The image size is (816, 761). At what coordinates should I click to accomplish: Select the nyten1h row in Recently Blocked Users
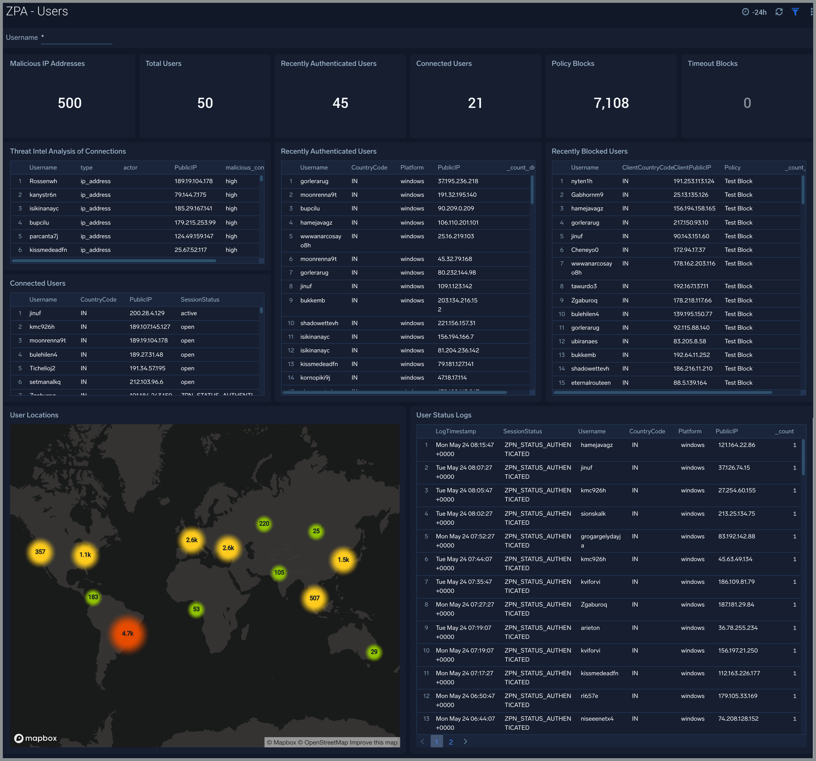tap(657, 181)
